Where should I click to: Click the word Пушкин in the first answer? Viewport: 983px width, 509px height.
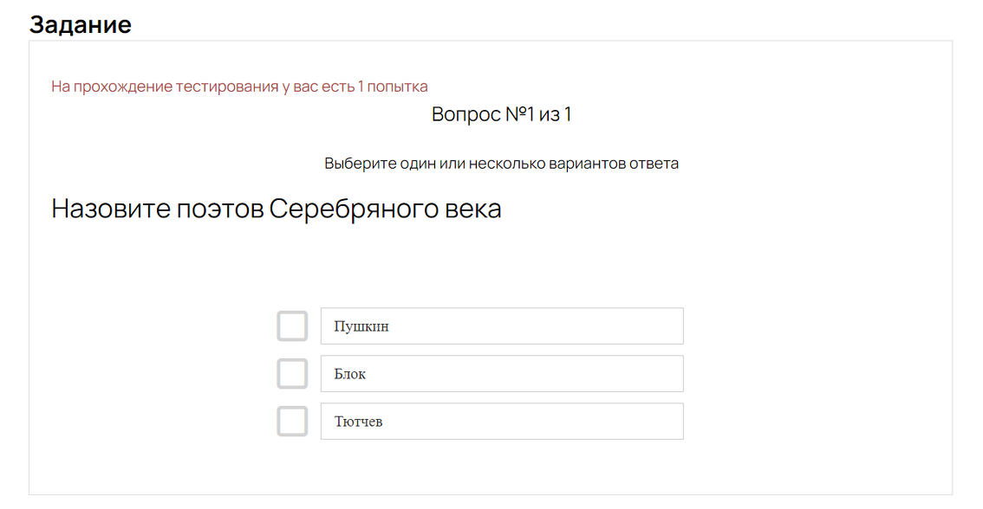pos(361,327)
